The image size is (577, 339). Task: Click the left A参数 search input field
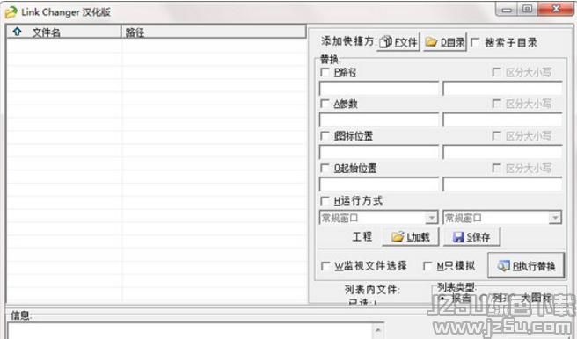[x=379, y=120]
